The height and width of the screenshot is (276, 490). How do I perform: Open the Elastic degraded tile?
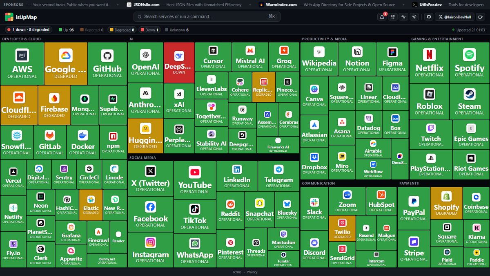tap(91, 205)
